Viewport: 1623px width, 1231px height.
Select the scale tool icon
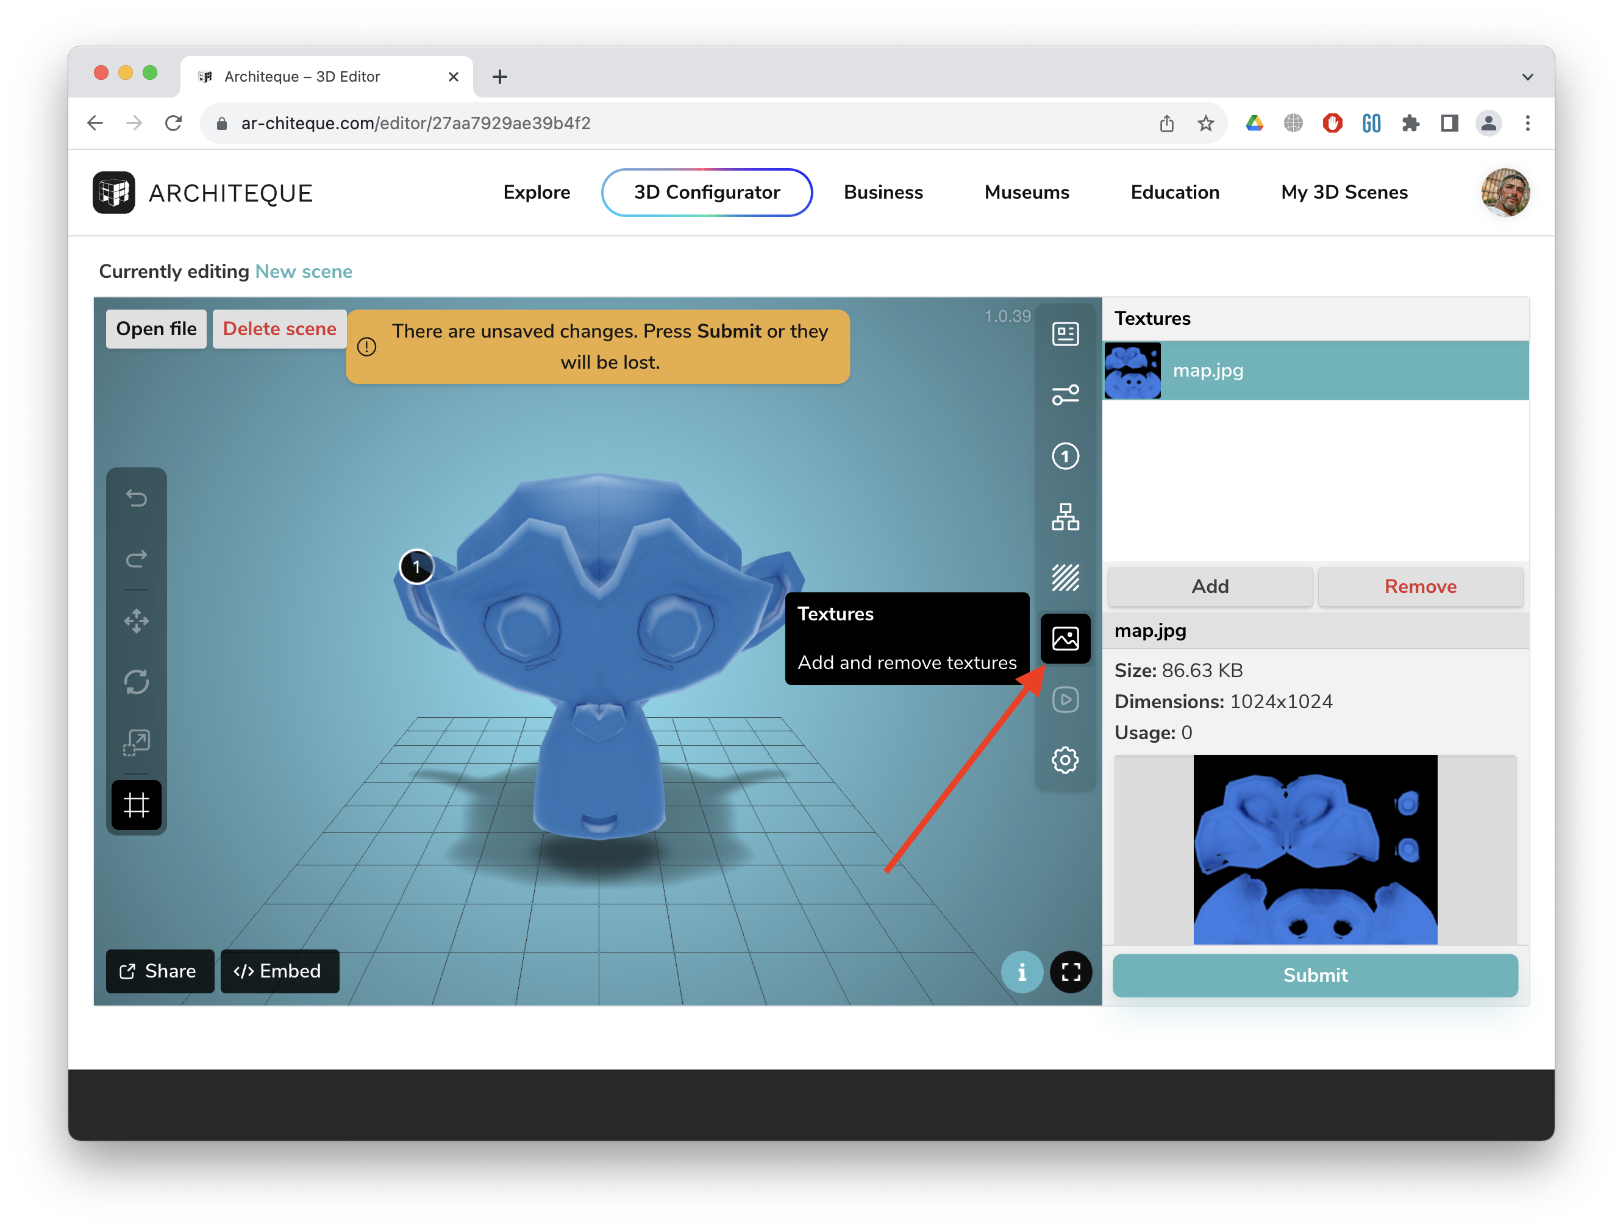click(137, 743)
